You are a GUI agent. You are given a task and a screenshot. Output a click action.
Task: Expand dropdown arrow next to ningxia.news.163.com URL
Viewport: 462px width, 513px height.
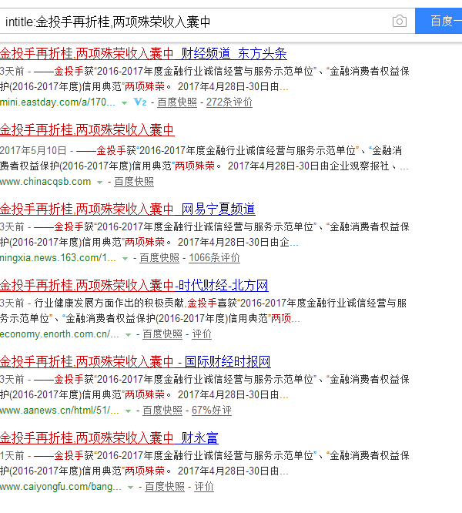click(125, 259)
